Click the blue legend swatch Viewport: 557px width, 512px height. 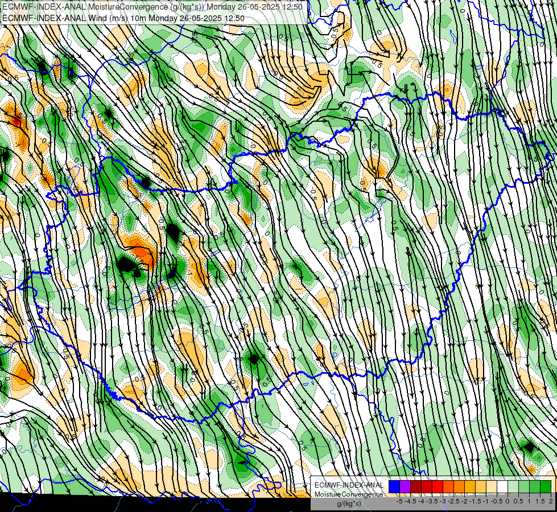point(394,487)
